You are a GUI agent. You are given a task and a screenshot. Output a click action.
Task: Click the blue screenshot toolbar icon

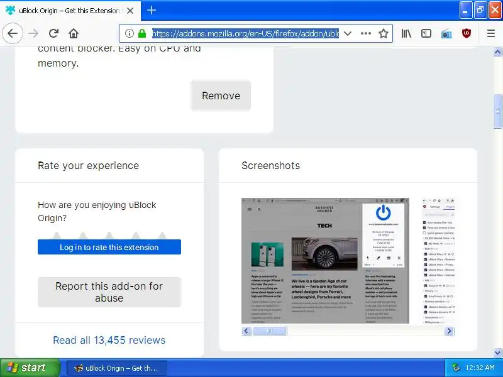[446, 33]
